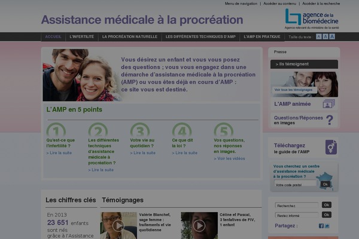Viewport: 359px width, 239px height.
Task: Click the Qu'est-ce que l'infertilité heading
Action: click(60, 143)
